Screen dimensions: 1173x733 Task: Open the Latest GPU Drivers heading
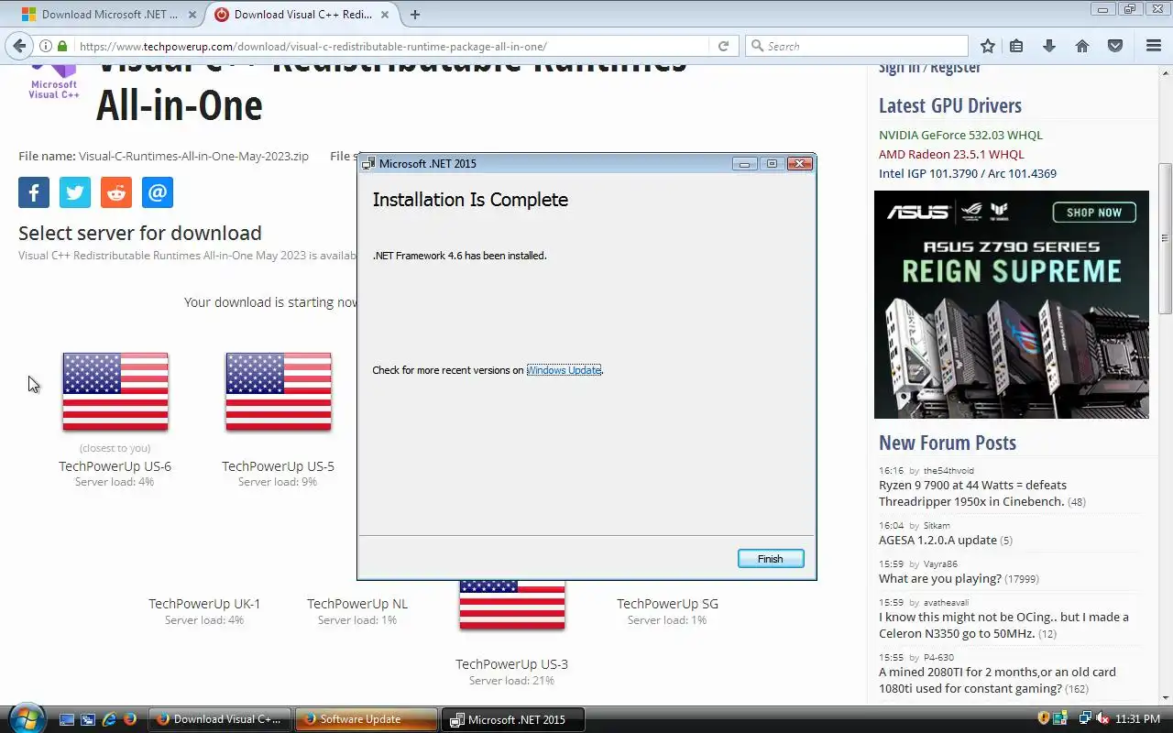click(950, 105)
